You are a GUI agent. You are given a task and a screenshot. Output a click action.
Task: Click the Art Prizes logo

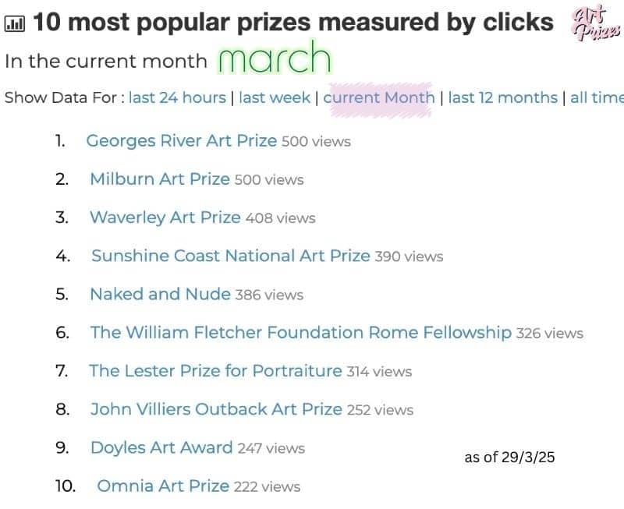point(596,23)
